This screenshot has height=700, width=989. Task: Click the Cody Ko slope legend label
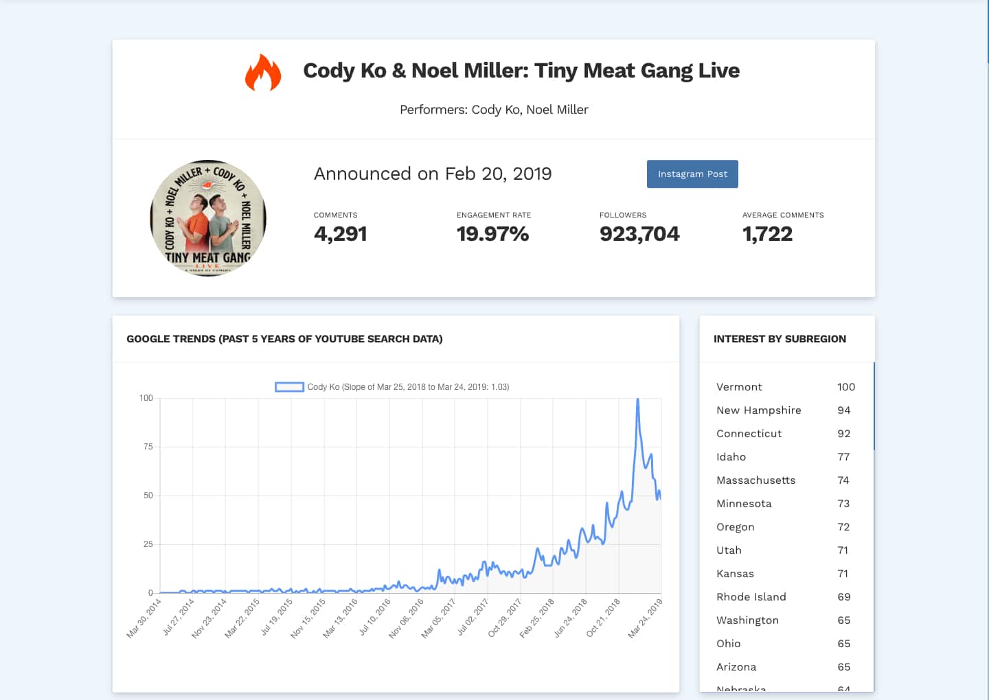pyautogui.click(x=408, y=387)
